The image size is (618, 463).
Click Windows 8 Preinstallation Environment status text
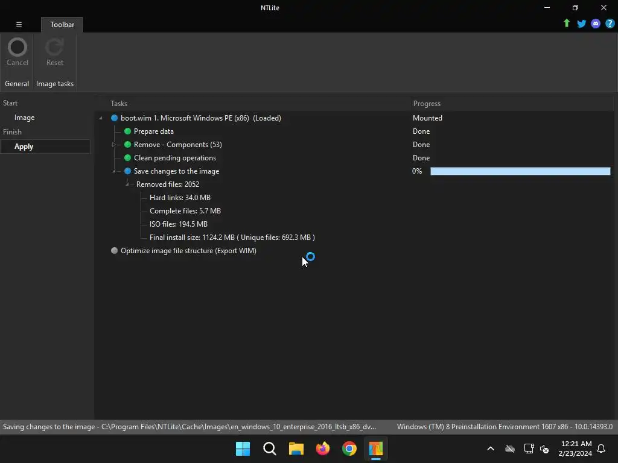pyautogui.click(x=505, y=427)
